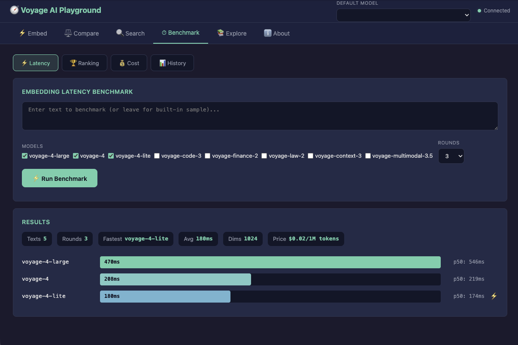Click the magnifier icon on Search tab
This screenshot has width=518, height=345.
pos(120,33)
